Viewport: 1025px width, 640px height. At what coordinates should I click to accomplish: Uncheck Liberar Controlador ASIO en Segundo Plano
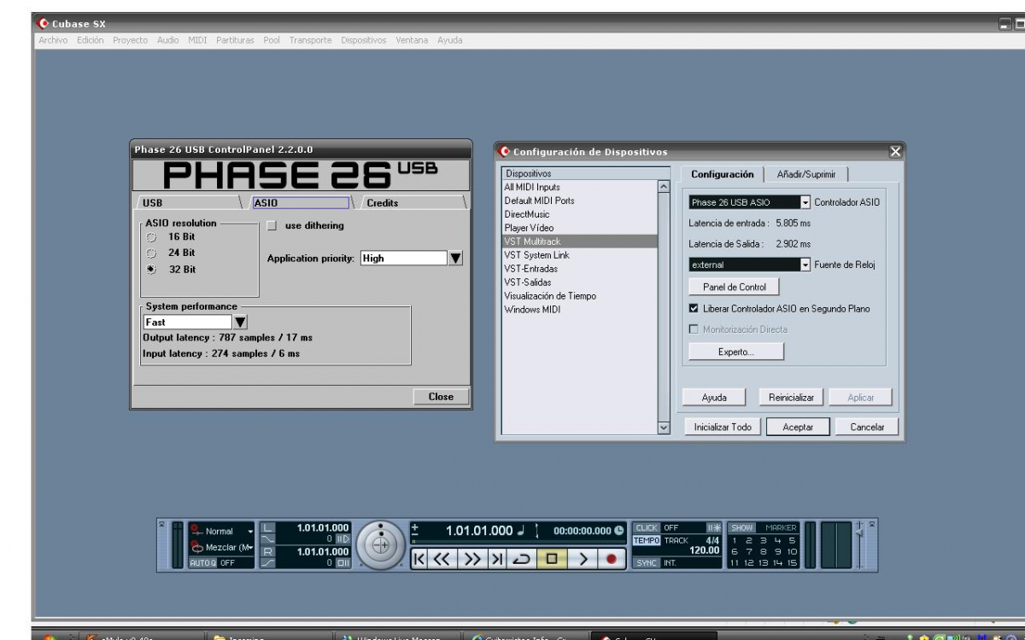click(x=694, y=308)
